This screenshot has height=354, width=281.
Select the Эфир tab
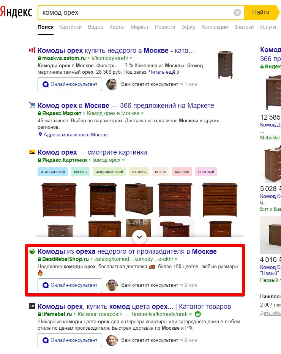coord(188,27)
